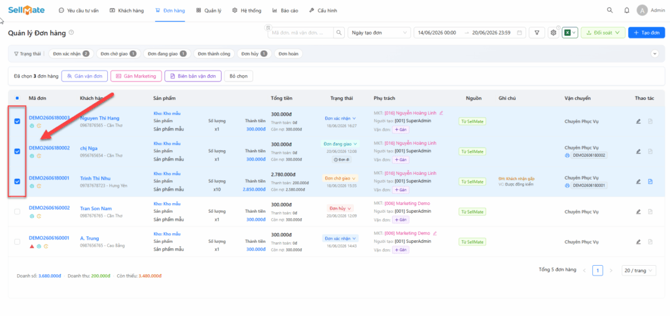Click red warning triangle on DEMO2606160001
Image resolution: width=670 pixels, height=316 pixels.
(x=31, y=247)
